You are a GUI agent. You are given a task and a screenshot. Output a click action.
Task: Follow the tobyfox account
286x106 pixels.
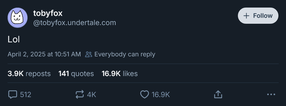click(x=258, y=16)
